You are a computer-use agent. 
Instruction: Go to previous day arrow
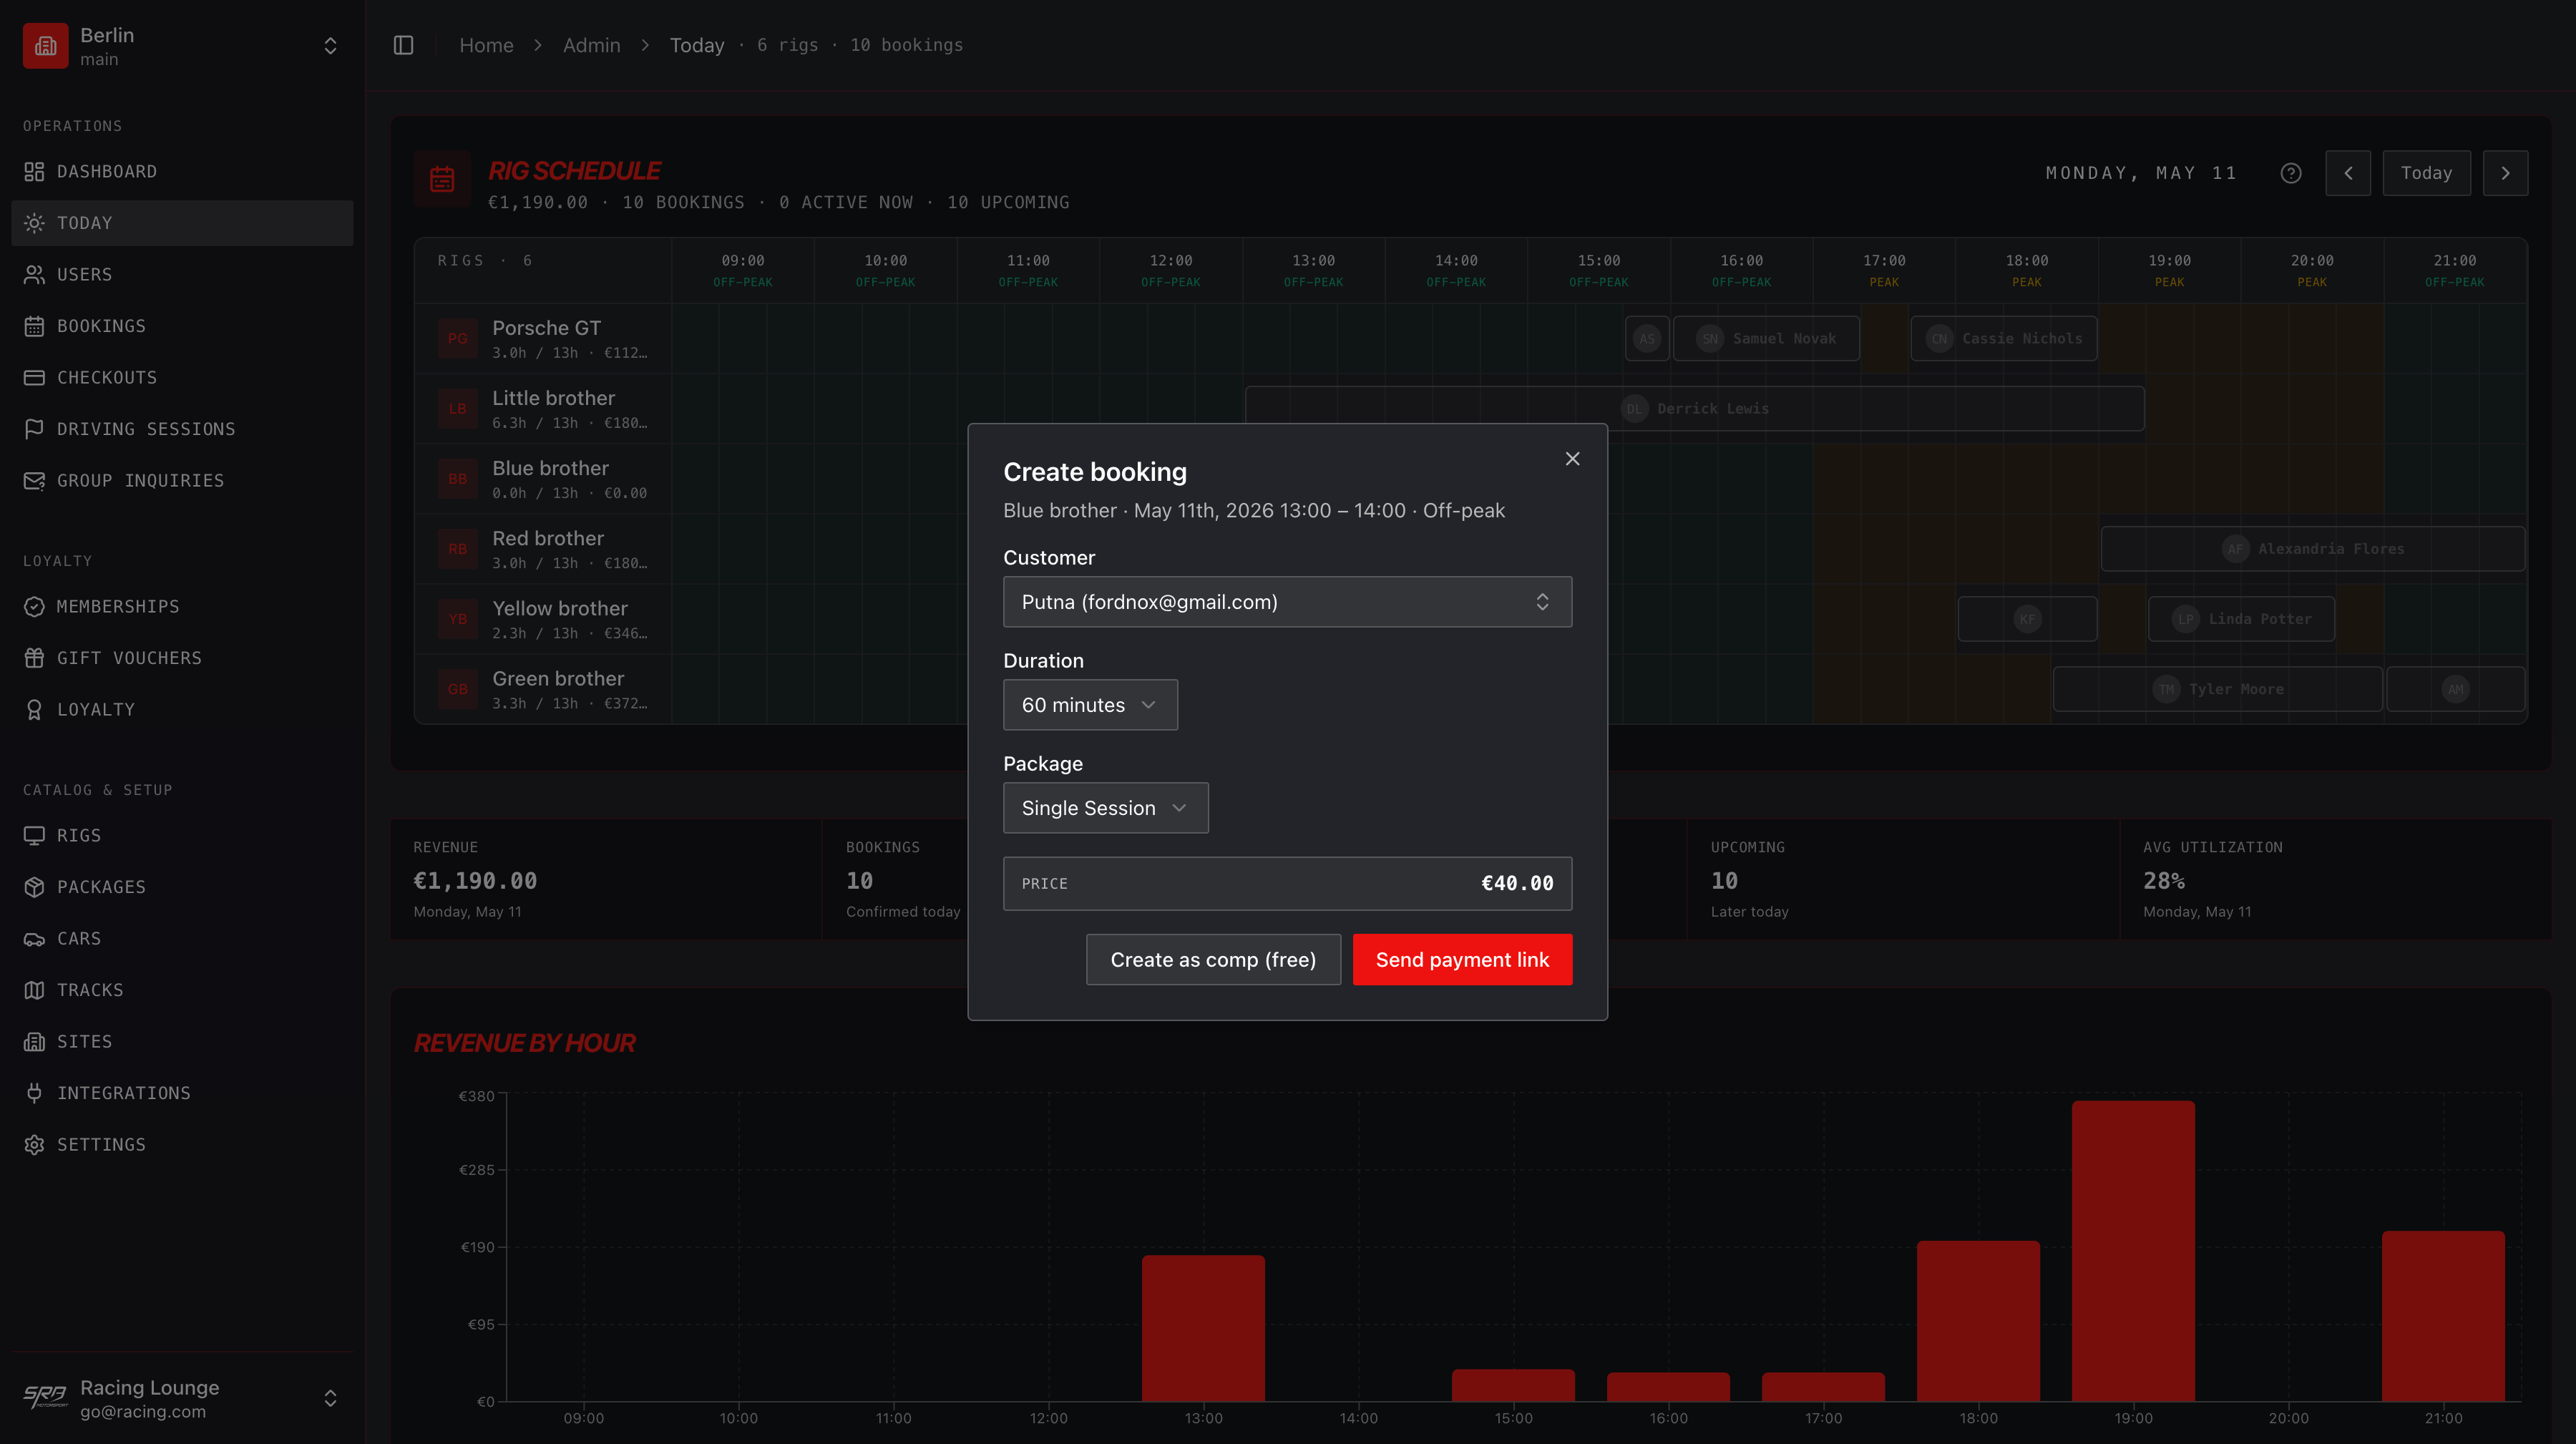[x=2348, y=173]
